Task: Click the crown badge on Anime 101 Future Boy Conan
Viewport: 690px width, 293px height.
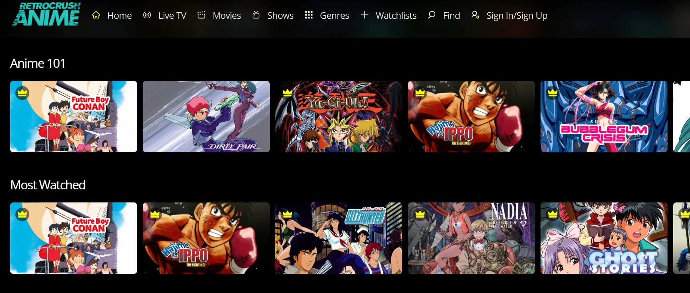Action: (22, 93)
